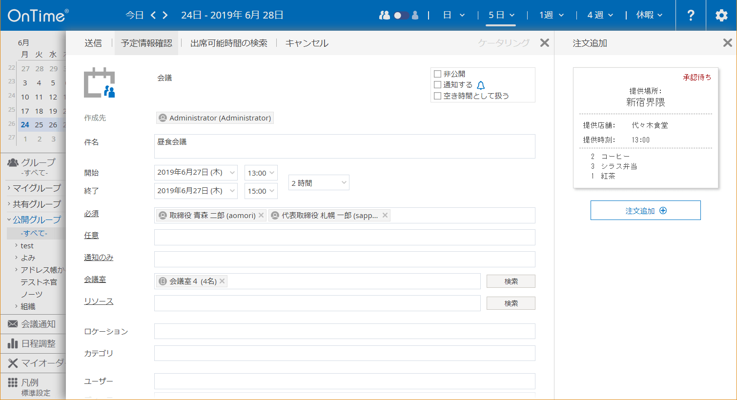This screenshot has width=737, height=400.
Task: Open the start time 13:00 dropdown
Action: point(261,173)
